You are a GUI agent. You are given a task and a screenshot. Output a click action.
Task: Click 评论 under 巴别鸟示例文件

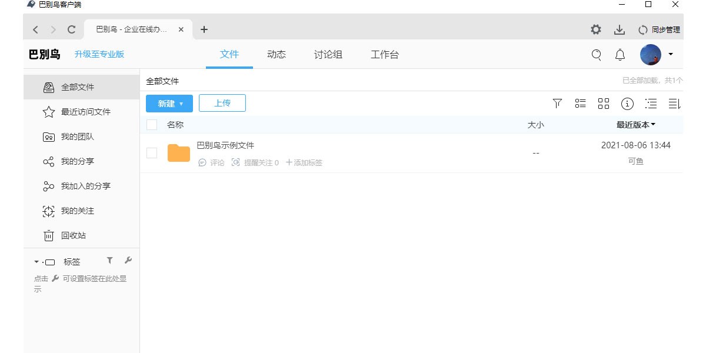[212, 162]
